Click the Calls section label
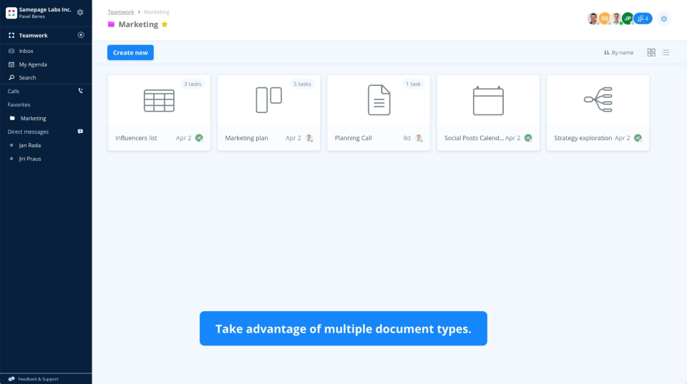 (13, 91)
